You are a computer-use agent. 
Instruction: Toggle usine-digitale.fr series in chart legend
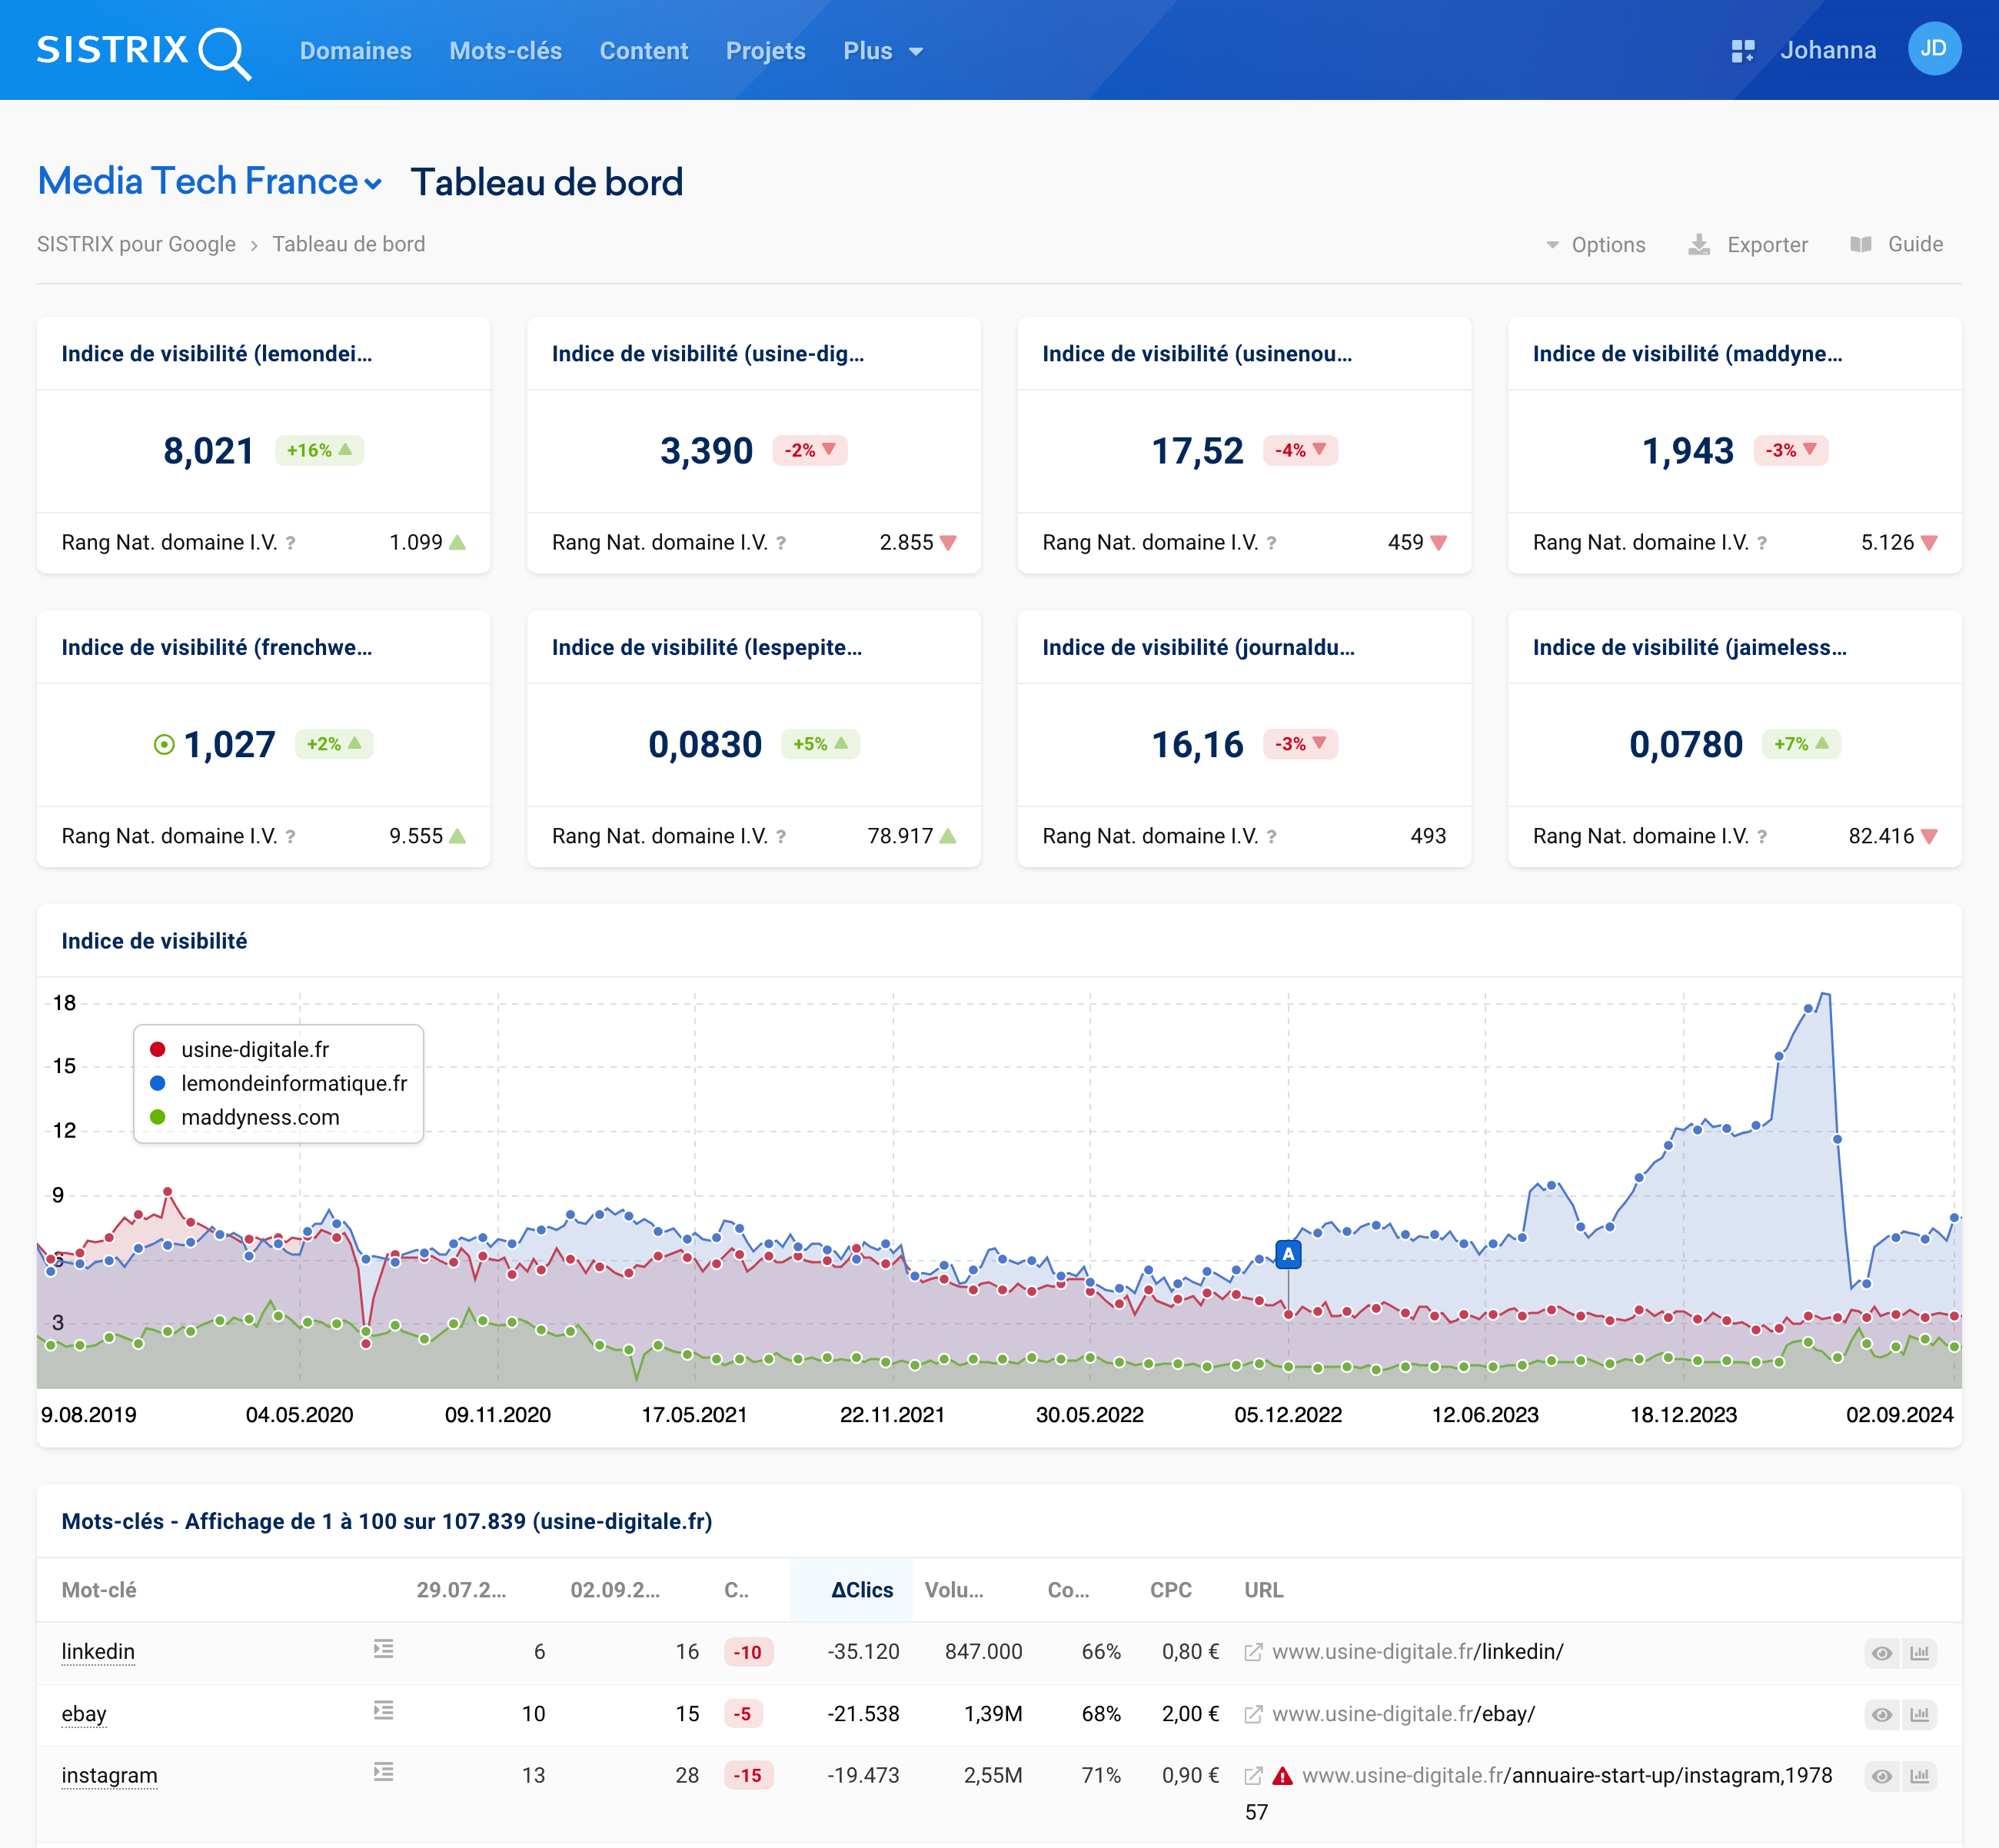(240, 1050)
